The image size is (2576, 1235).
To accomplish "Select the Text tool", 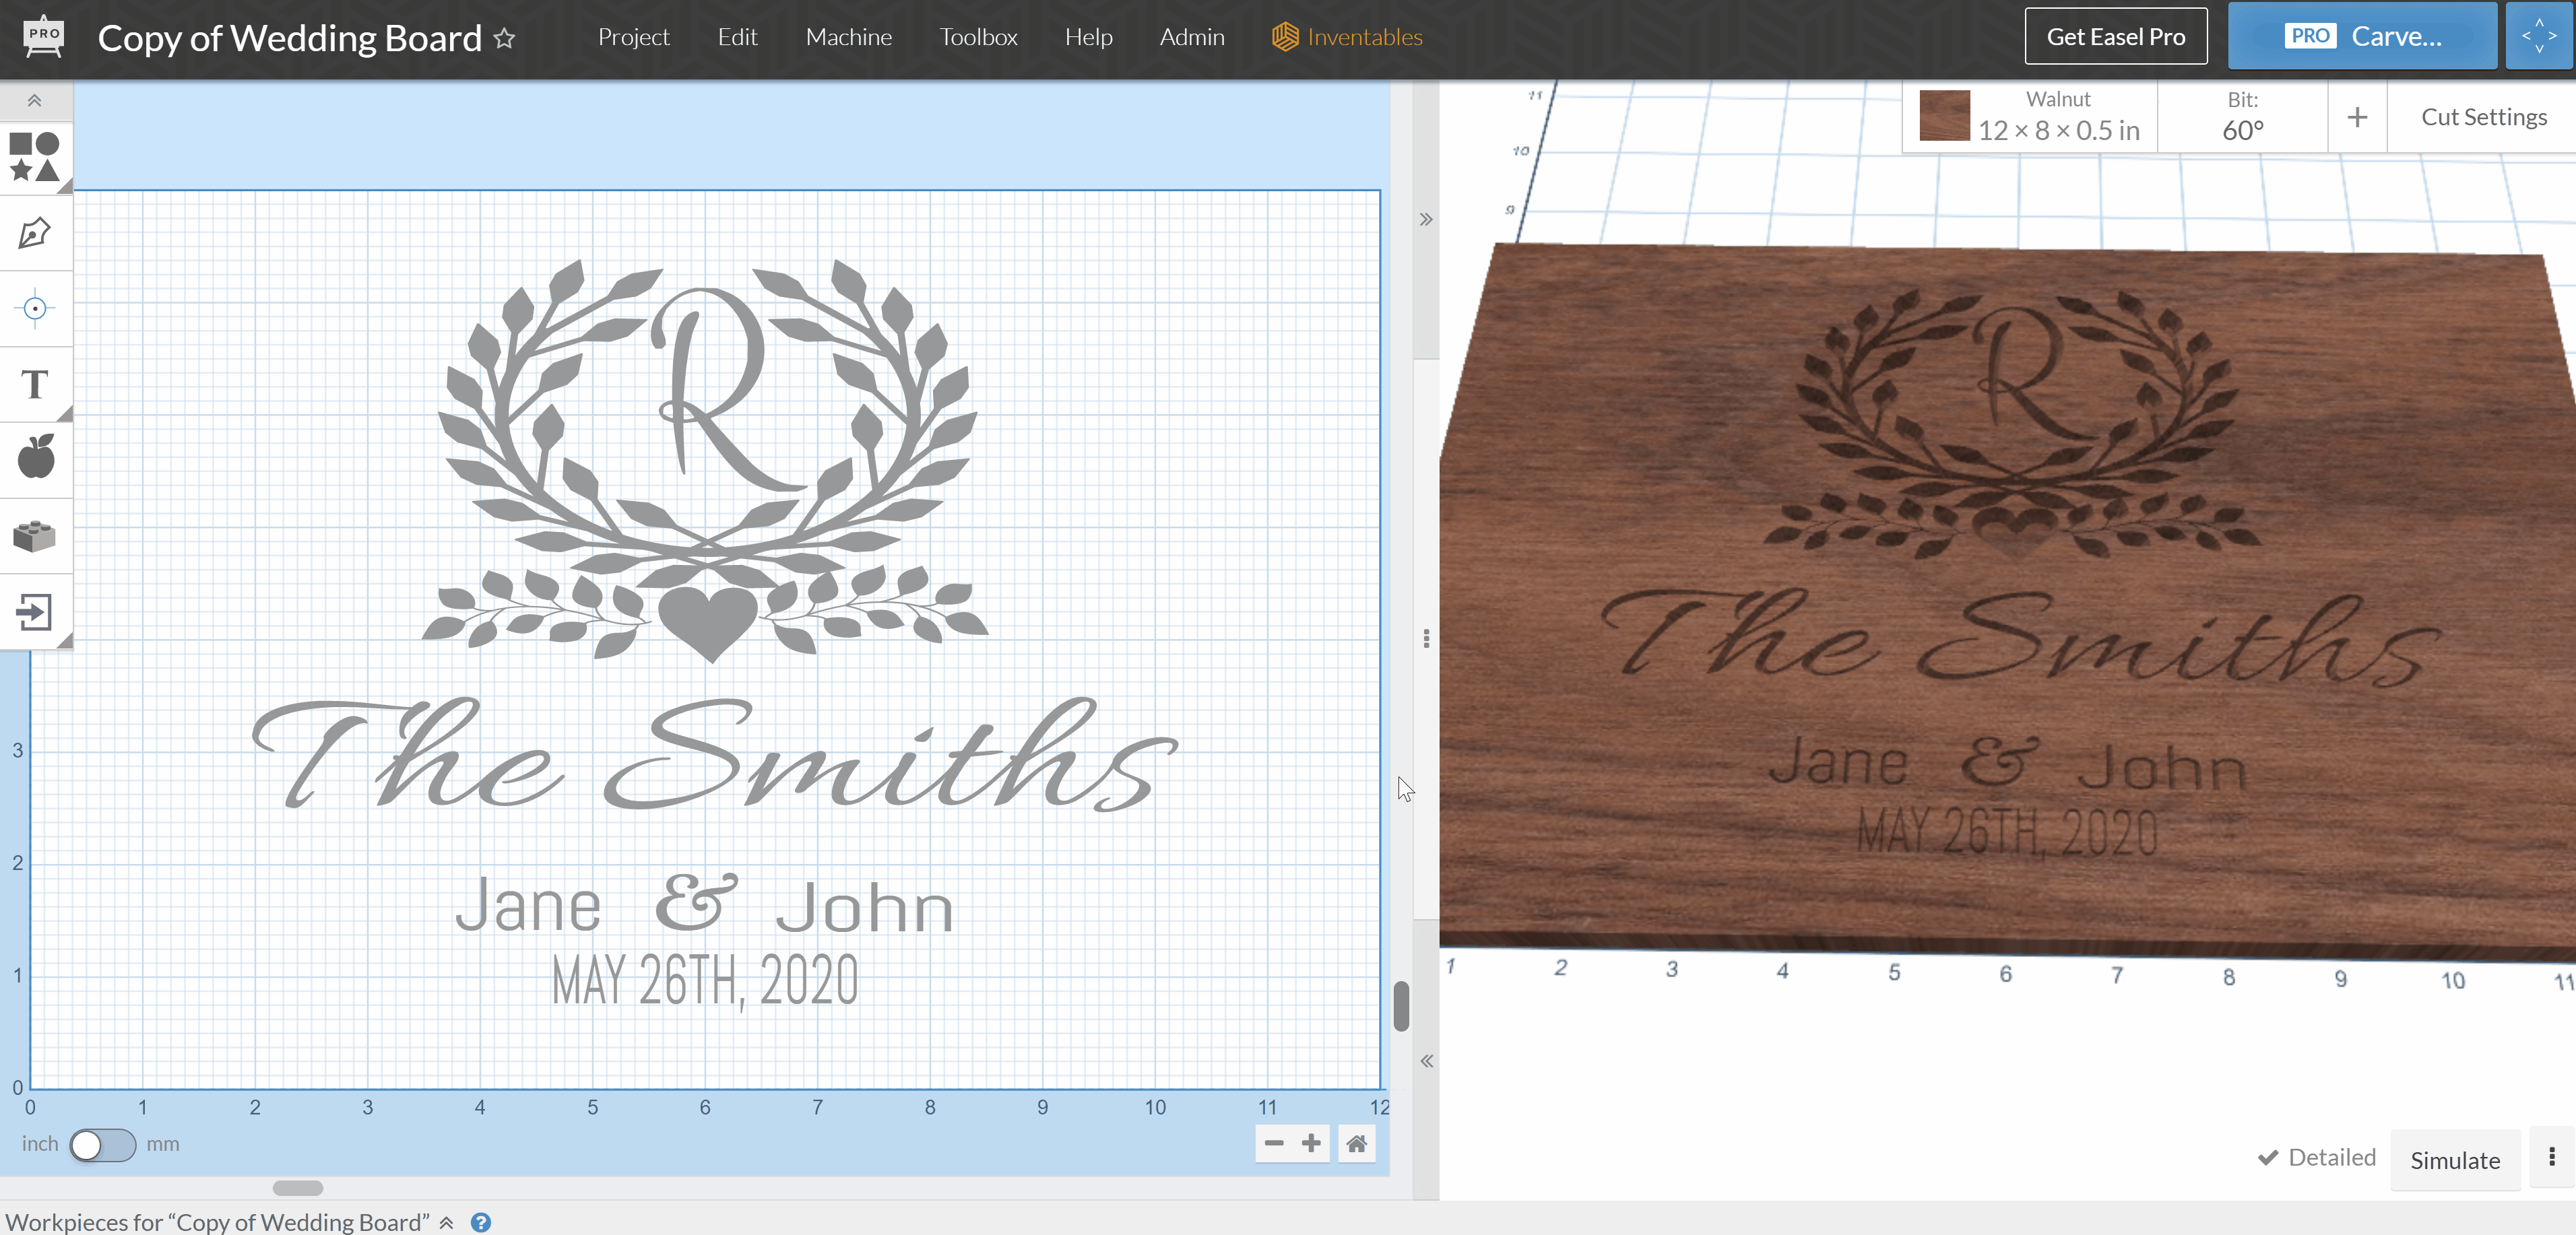I will [35, 385].
